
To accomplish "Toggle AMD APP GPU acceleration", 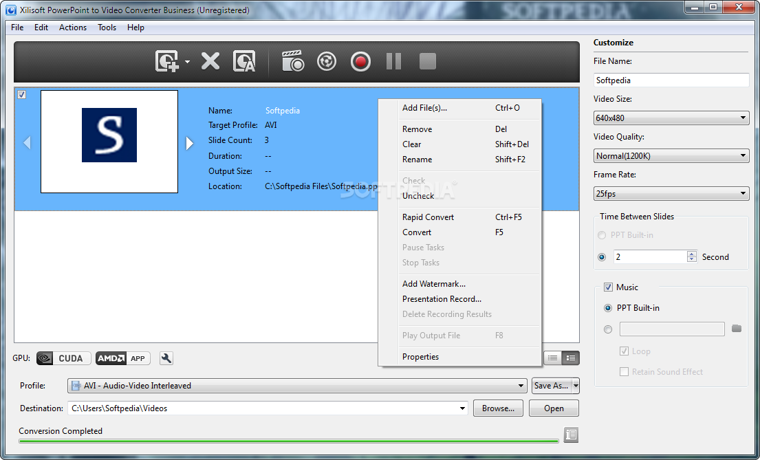I will point(122,358).
